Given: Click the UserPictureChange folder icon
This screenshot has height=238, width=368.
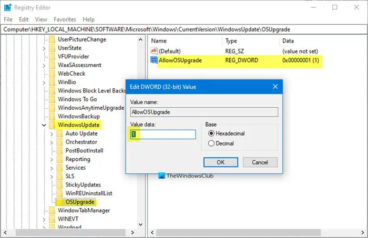Looking at the screenshot, I should click(52, 39).
